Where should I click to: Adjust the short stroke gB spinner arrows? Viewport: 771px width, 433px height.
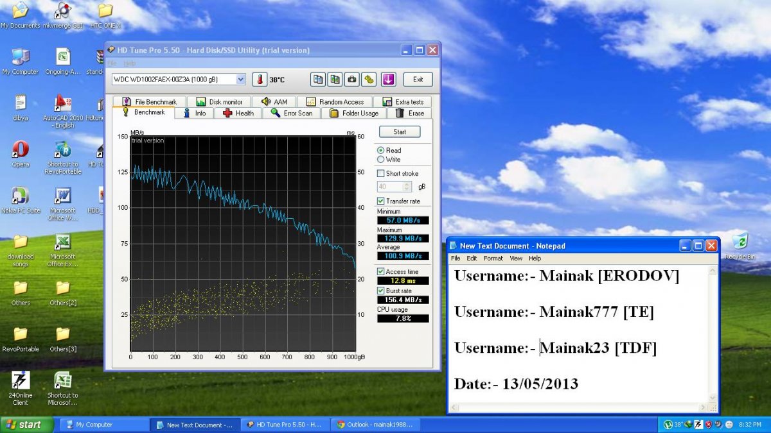407,187
